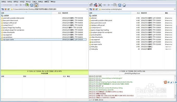Click the local pane green transfer-queue icon
Screen dimensions: 177x102
pyautogui.click(x=27, y=5)
